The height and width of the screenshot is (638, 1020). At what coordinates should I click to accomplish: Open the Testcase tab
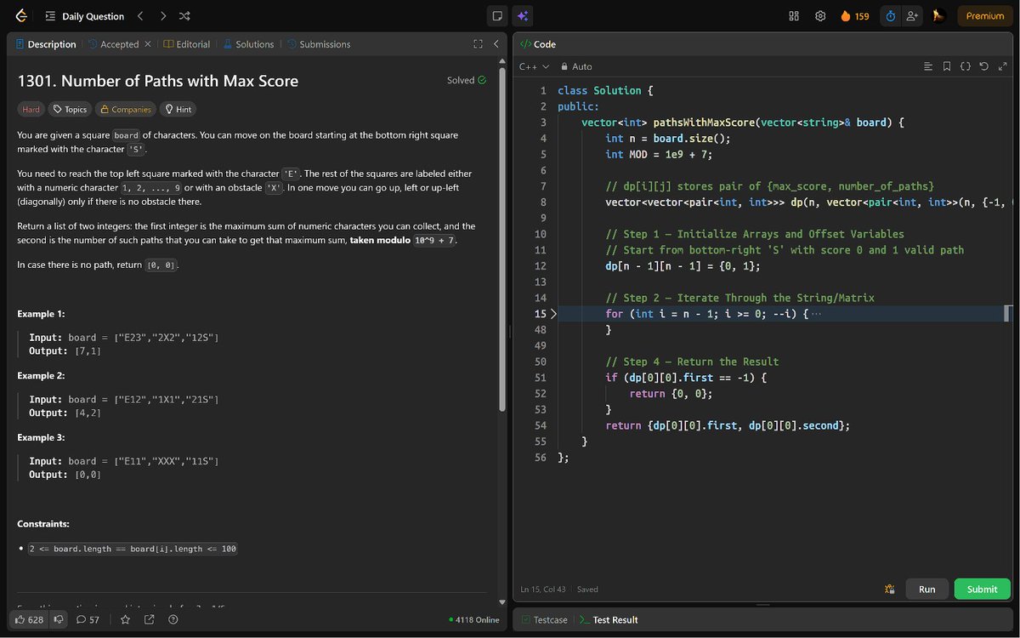click(544, 620)
